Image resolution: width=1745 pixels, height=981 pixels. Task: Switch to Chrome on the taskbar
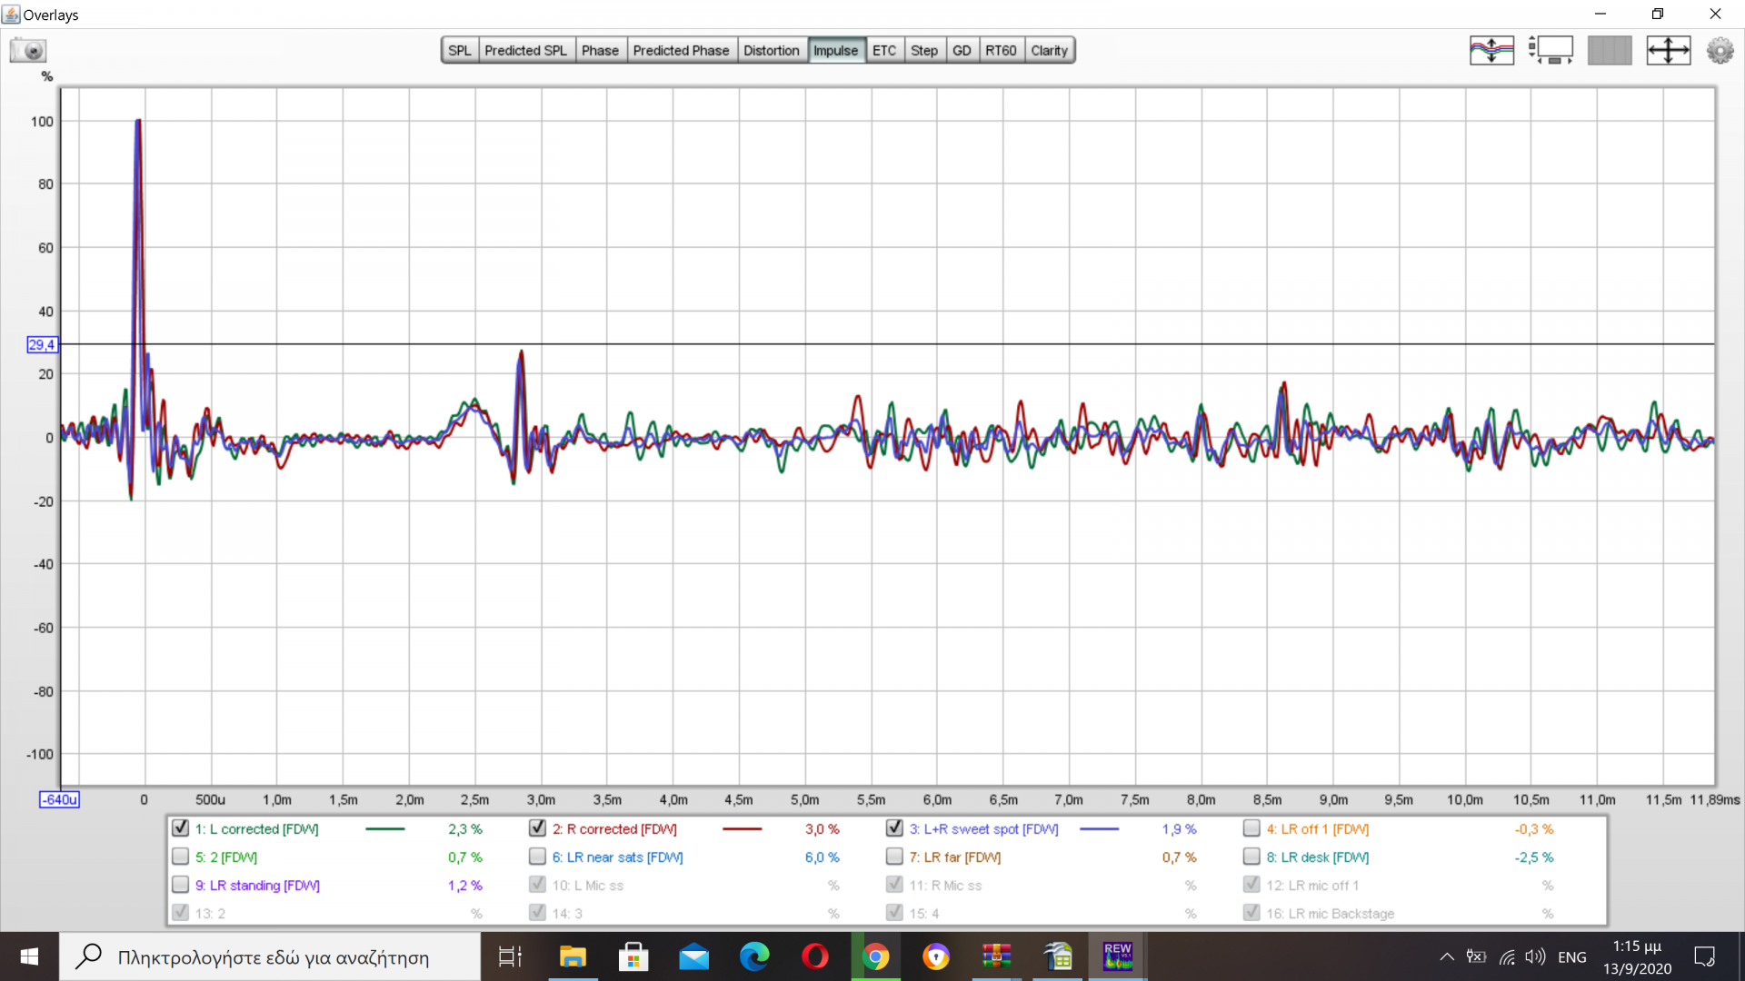coord(875,956)
